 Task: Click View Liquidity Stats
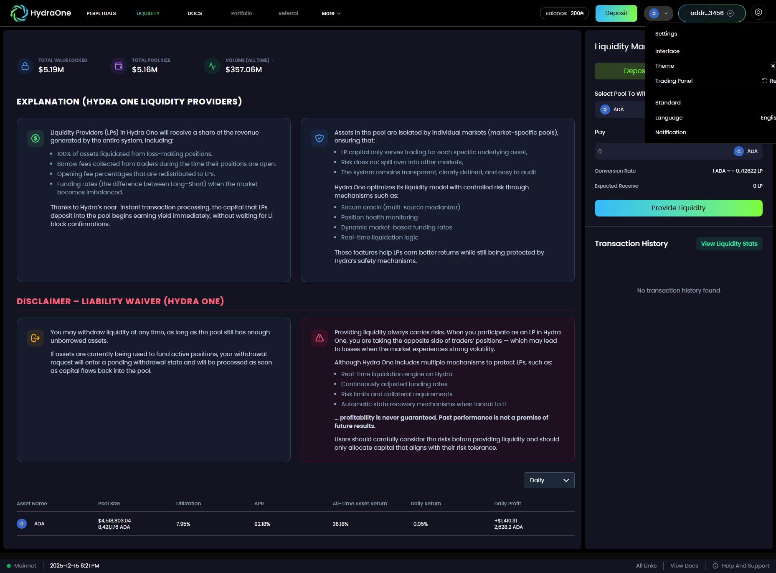click(729, 244)
